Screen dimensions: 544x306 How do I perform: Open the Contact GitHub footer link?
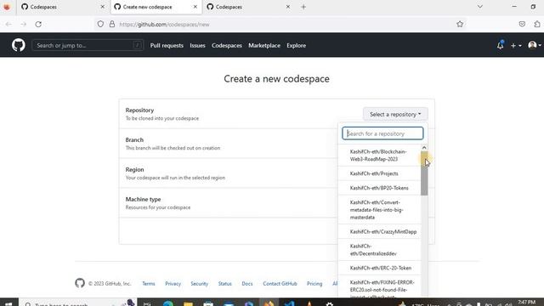pos(280,283)
